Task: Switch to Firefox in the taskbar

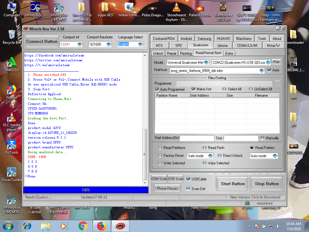Action: [102, 226]
